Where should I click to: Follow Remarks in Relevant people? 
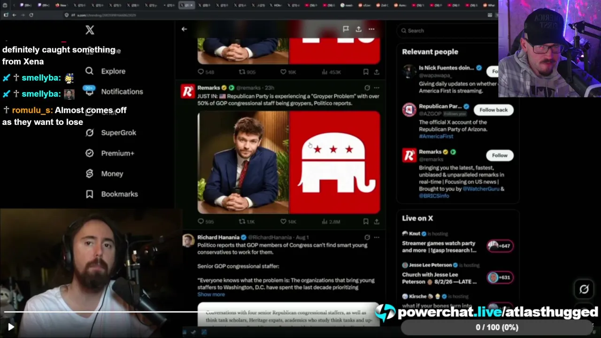pyautogui.click(x=500, y=155)
